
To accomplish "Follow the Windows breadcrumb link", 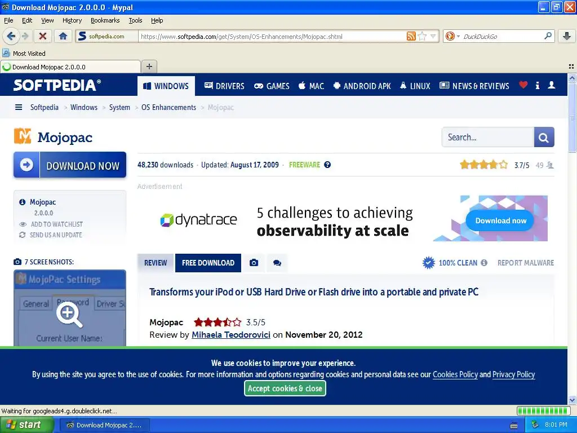I will [84, 107].
